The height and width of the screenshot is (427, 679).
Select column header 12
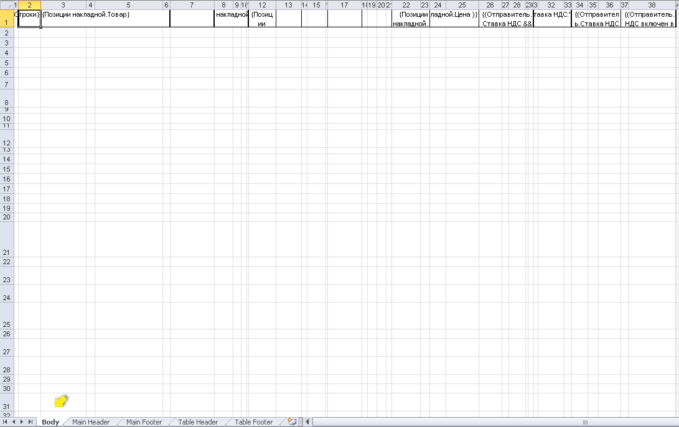pos(262,5)
